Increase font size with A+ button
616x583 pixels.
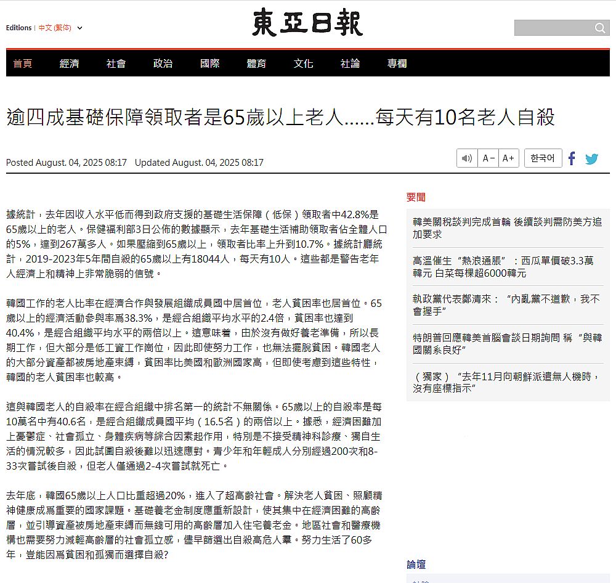(x=508, y=158)
